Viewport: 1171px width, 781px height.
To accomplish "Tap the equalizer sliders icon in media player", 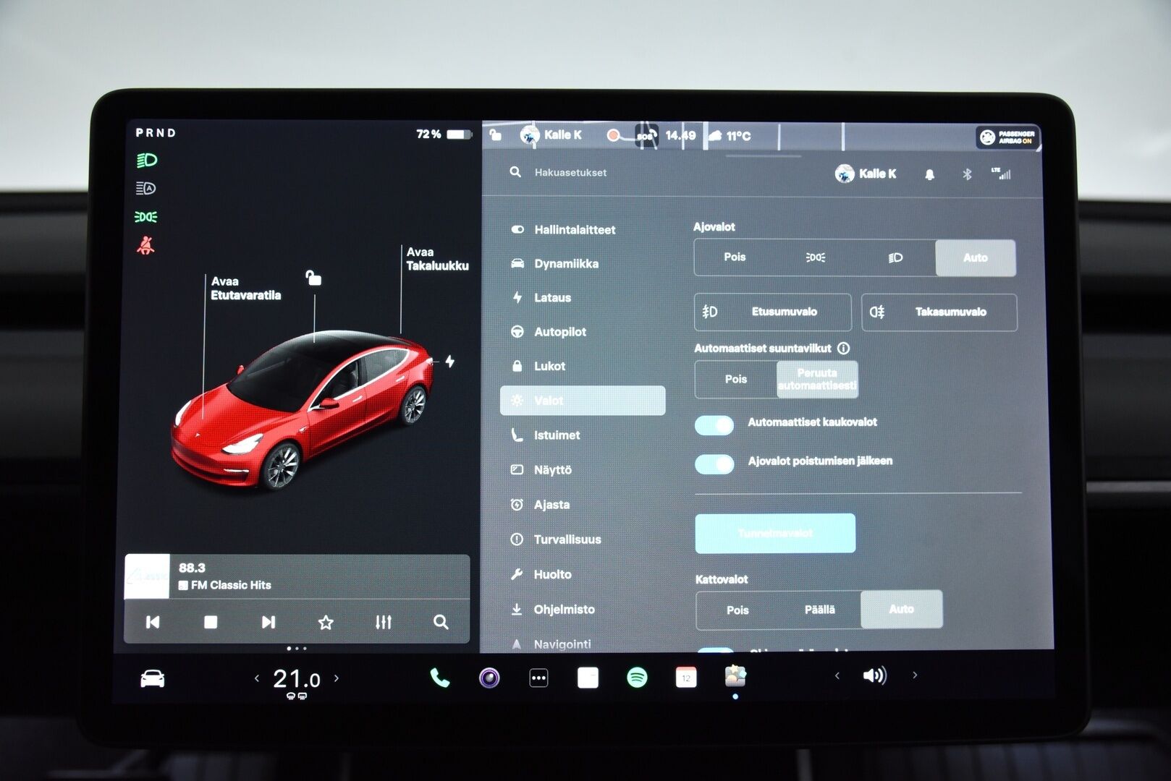I will pyautogui.click(x=384, y=622).
